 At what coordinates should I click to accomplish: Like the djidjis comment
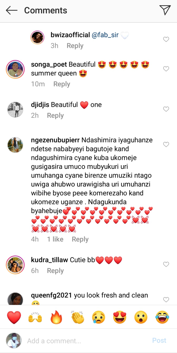click(x=166, y=109)
